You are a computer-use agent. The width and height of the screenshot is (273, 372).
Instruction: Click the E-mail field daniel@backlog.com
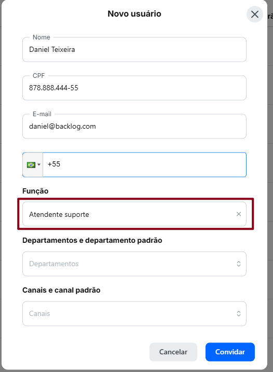pos(134,127)
